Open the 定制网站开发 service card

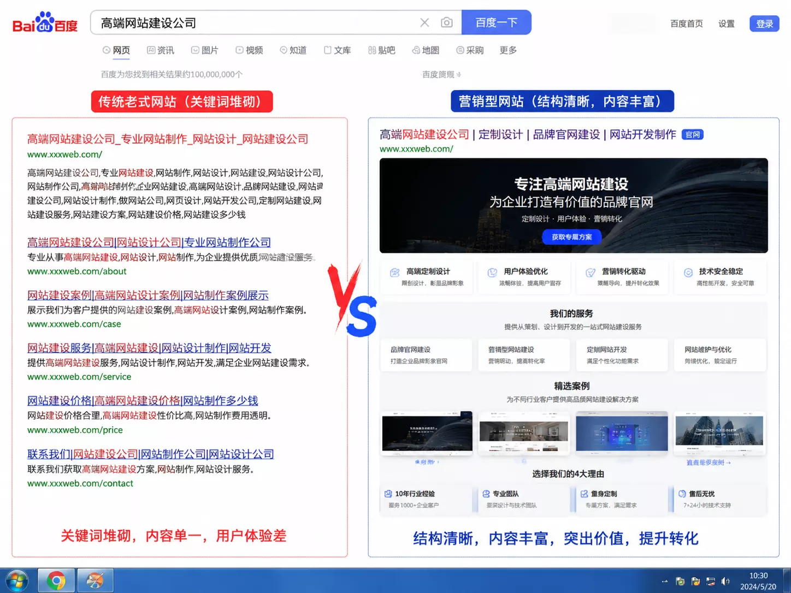(x=622, y=355)
